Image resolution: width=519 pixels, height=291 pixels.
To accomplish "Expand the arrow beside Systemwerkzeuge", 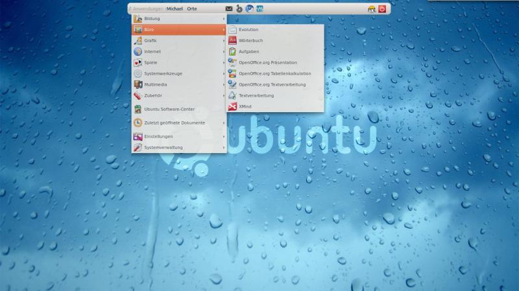I will (224, 74).
